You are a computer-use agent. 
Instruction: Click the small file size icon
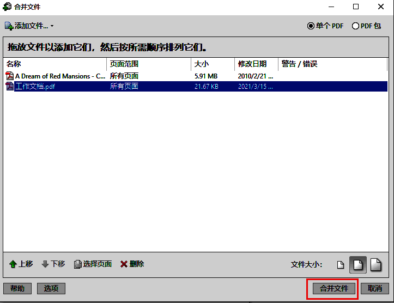pyautogui.click(x=341, y=265)
